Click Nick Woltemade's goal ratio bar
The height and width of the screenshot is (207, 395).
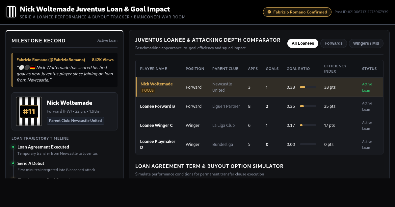(x=308, y=87)
